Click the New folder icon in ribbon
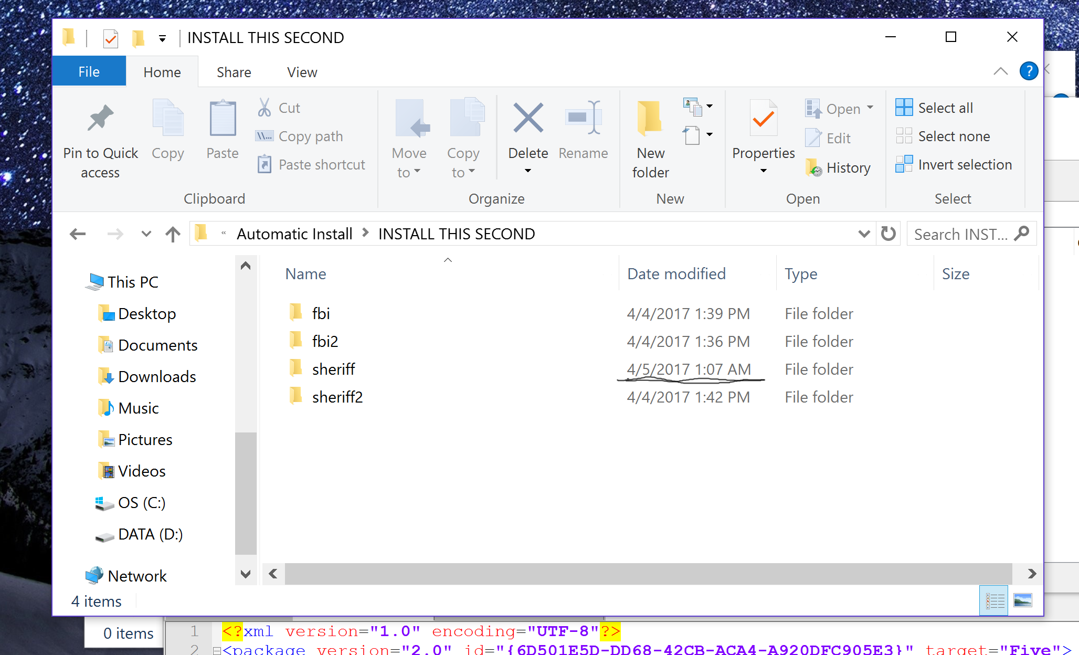 point(650,118)
